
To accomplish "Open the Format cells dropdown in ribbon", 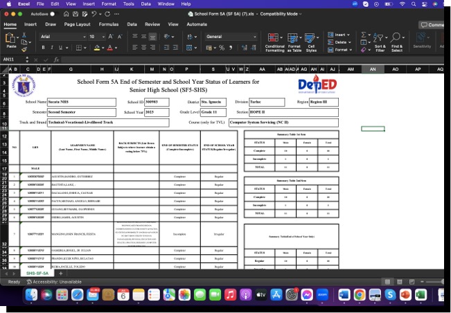I will (340, 50).
